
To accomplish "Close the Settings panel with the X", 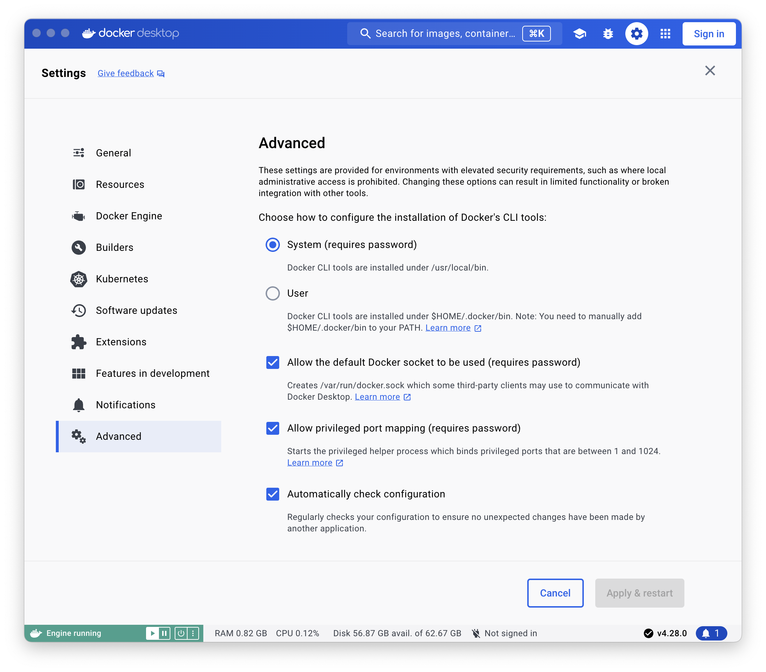I will point(710,70).
